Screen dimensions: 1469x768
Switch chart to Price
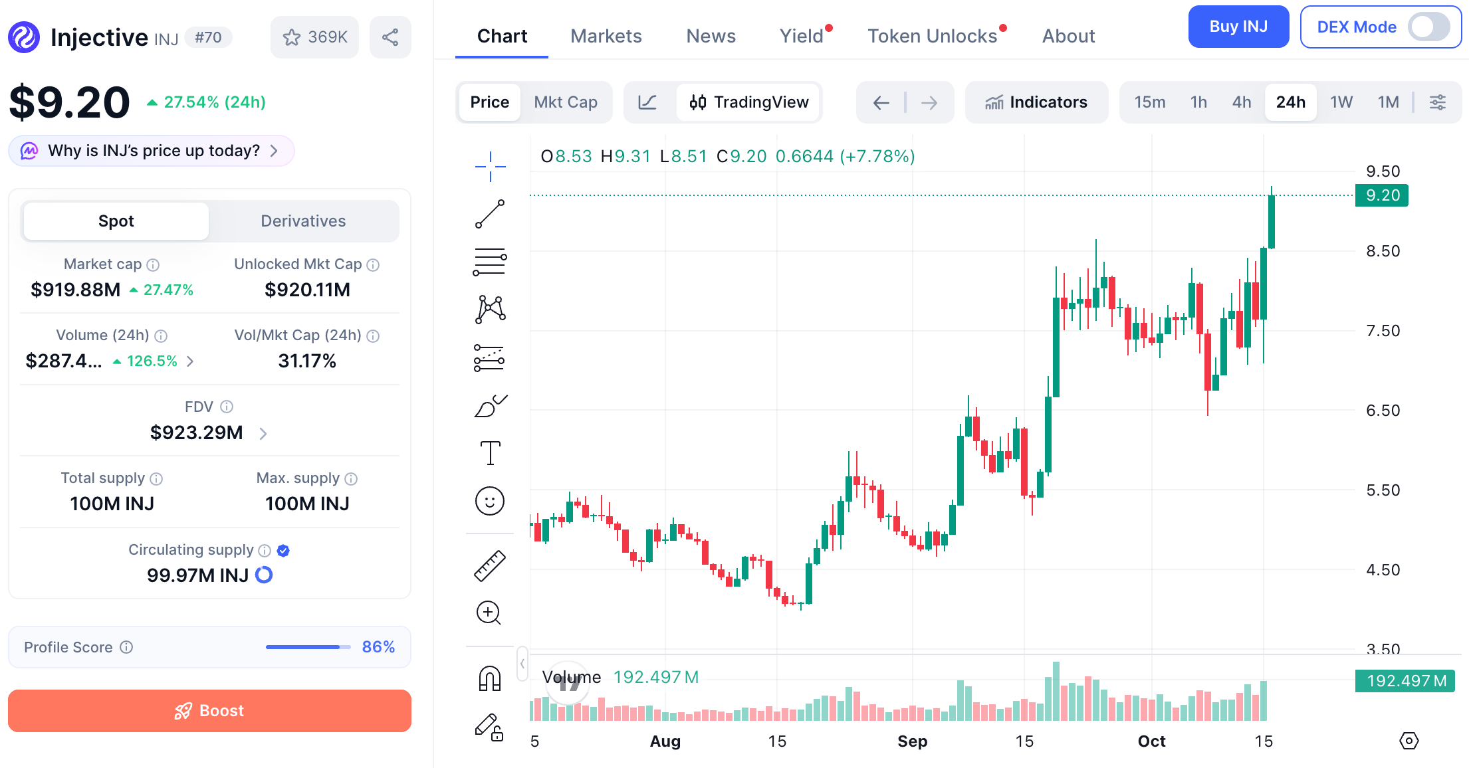(x=489, y=102)
